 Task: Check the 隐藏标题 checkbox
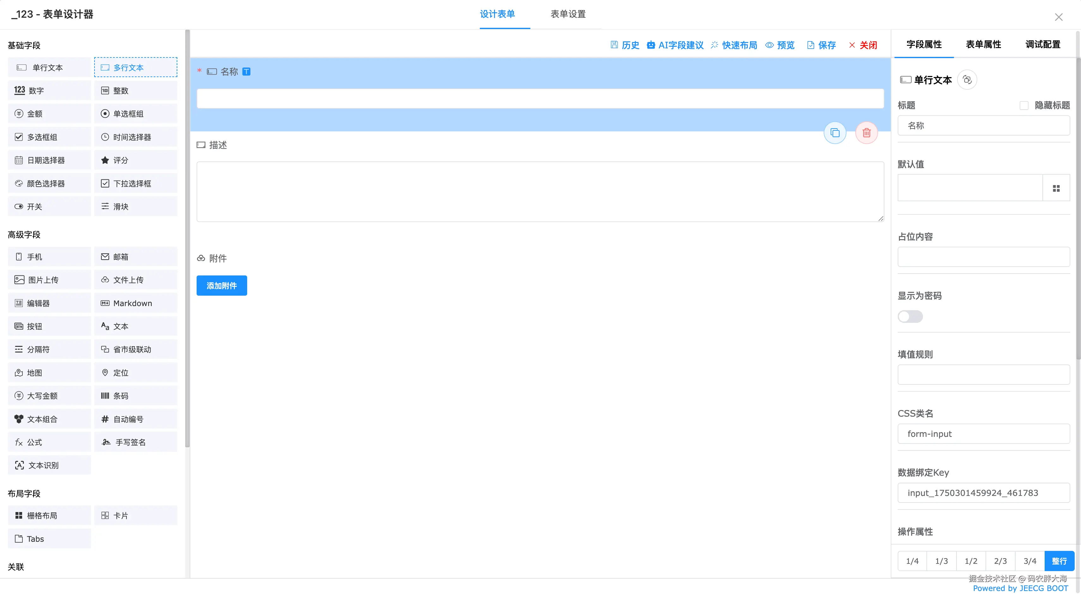click(x=1024, y=105)
